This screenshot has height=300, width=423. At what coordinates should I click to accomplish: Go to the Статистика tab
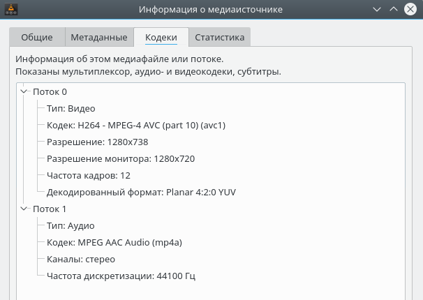pos(219,38)
